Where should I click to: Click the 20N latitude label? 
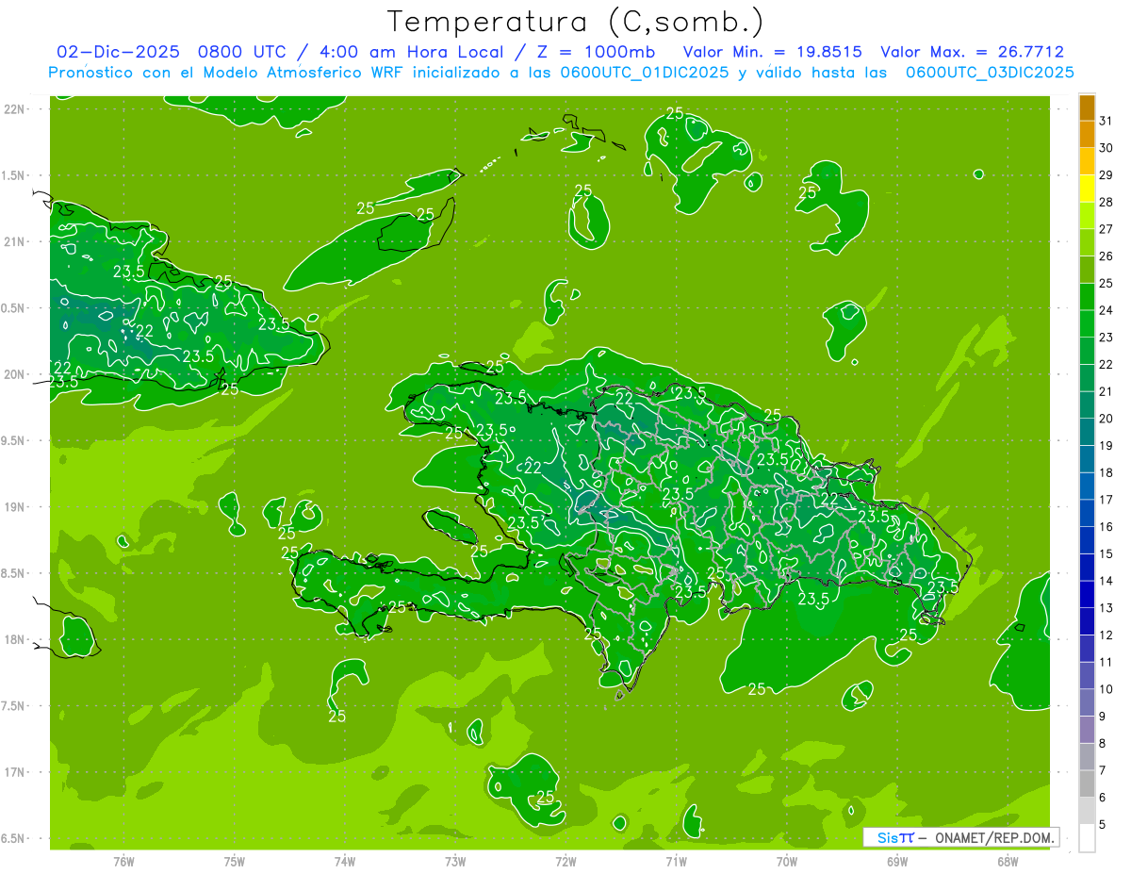tap(13, 374)
